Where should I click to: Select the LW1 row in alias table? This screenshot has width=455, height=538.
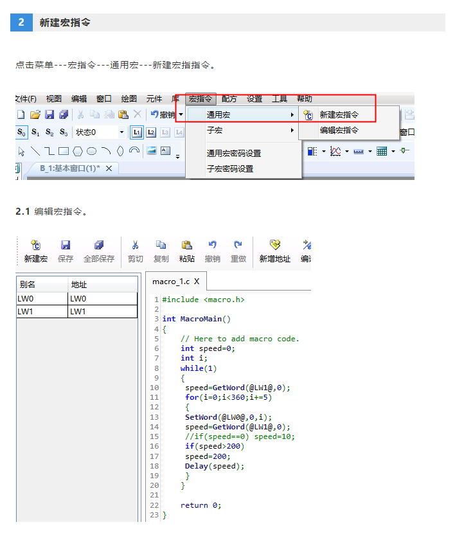click(x=76, y=312)
